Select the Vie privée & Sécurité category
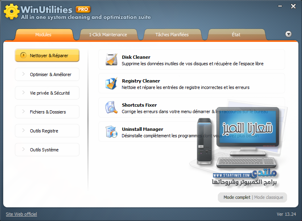Viewport: 302px width, 221px height. pos(47,93)
